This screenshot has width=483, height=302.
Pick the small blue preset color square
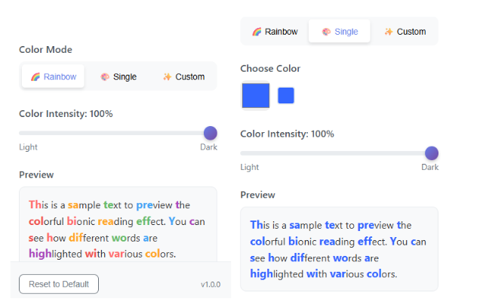click(286, 96)
